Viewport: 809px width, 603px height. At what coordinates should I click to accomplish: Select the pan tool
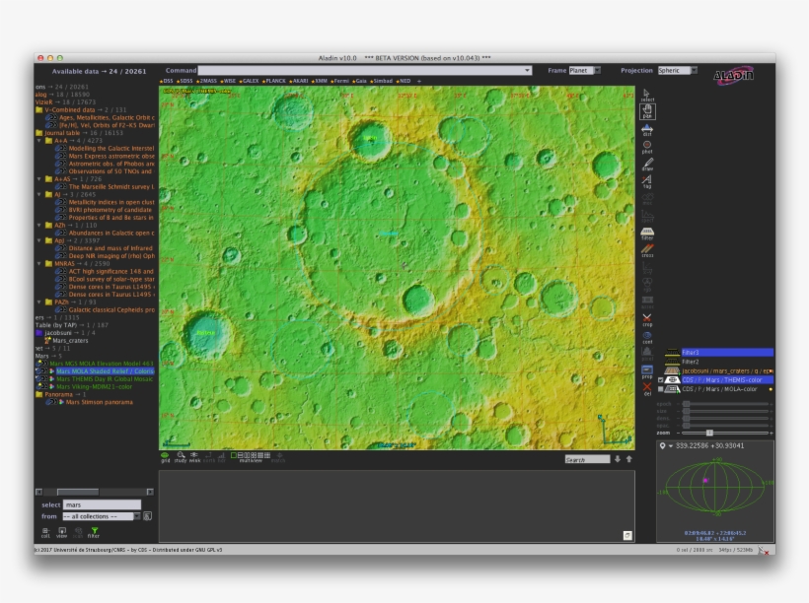[x=647, y=111]
